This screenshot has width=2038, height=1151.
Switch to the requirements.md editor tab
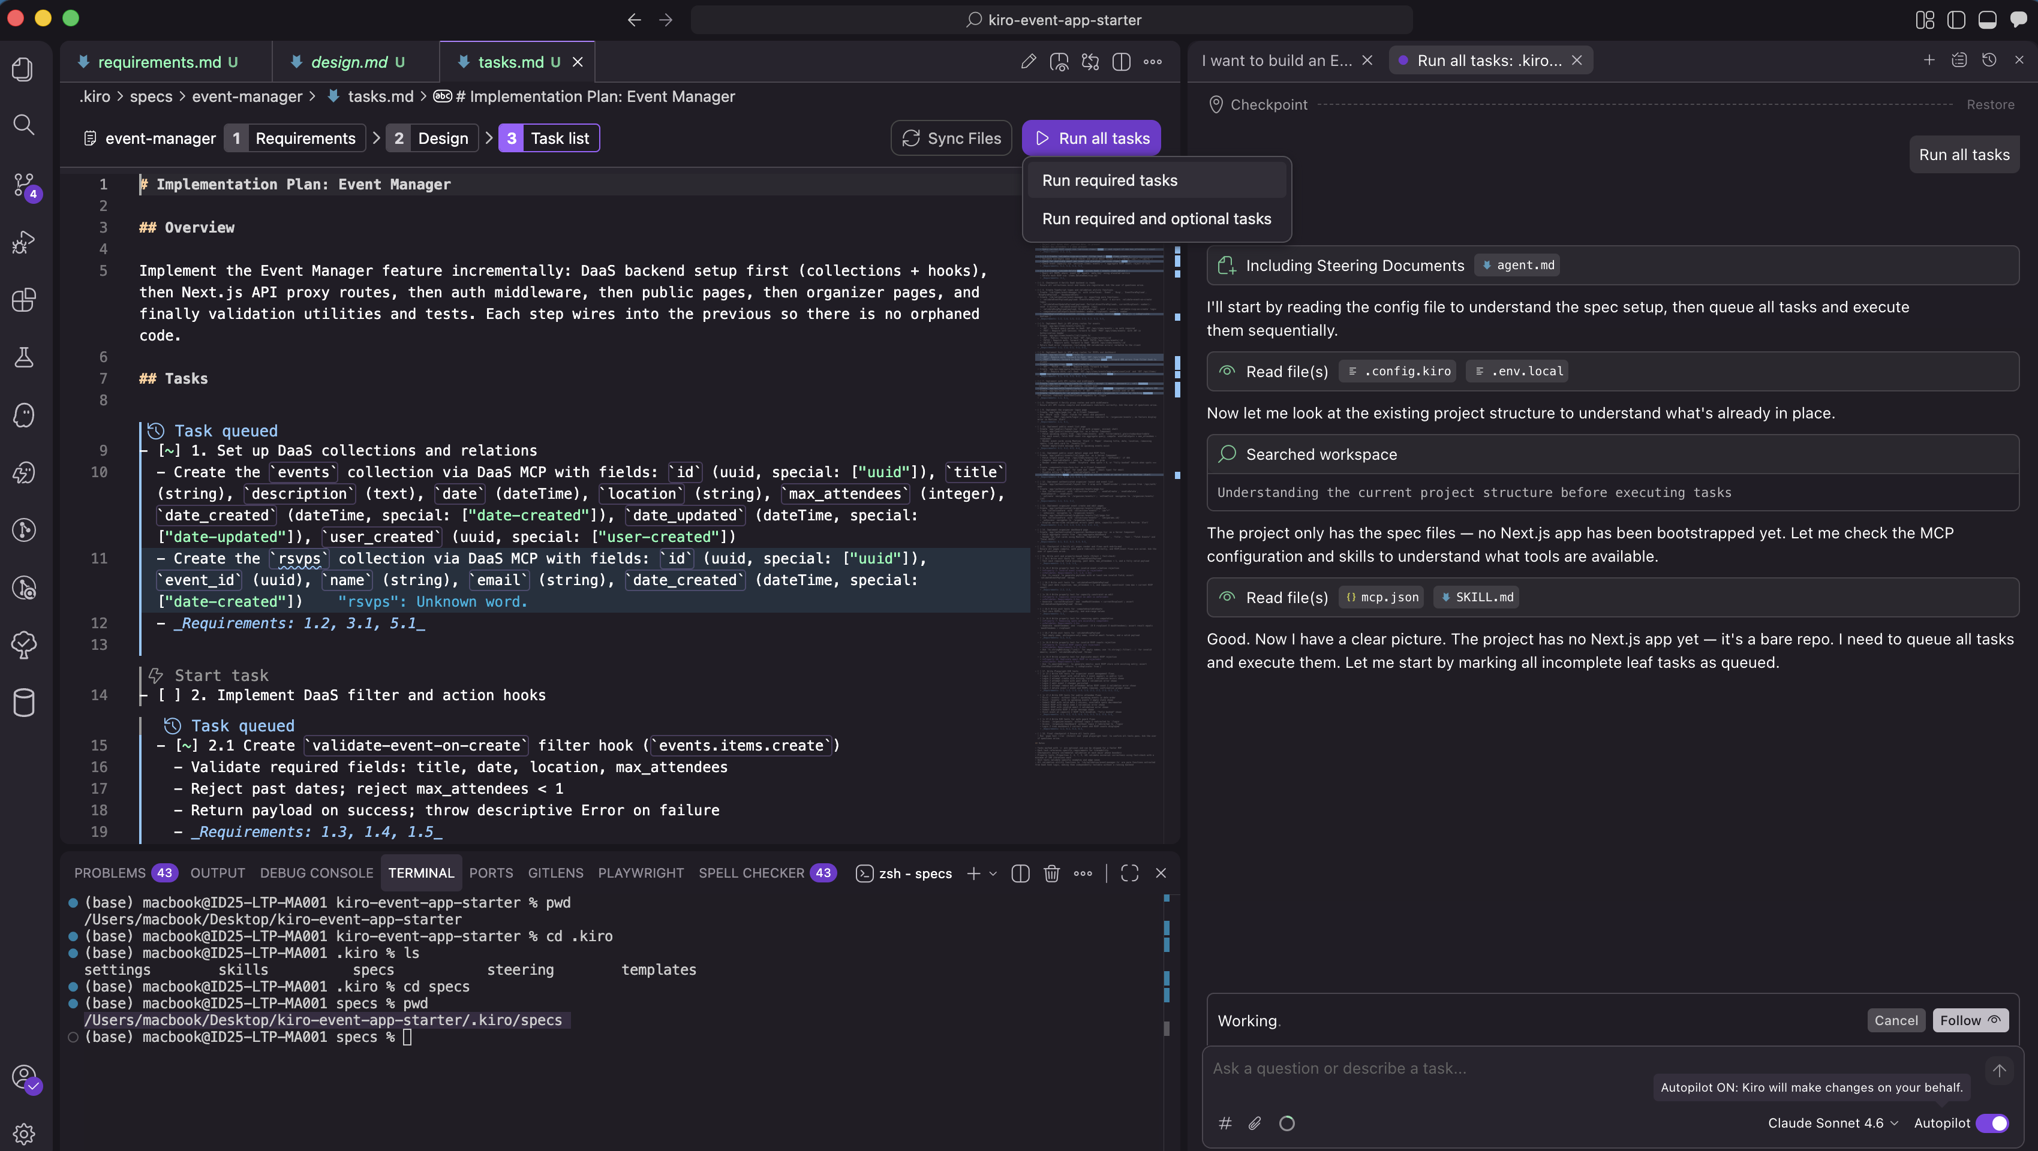point(167,62)
